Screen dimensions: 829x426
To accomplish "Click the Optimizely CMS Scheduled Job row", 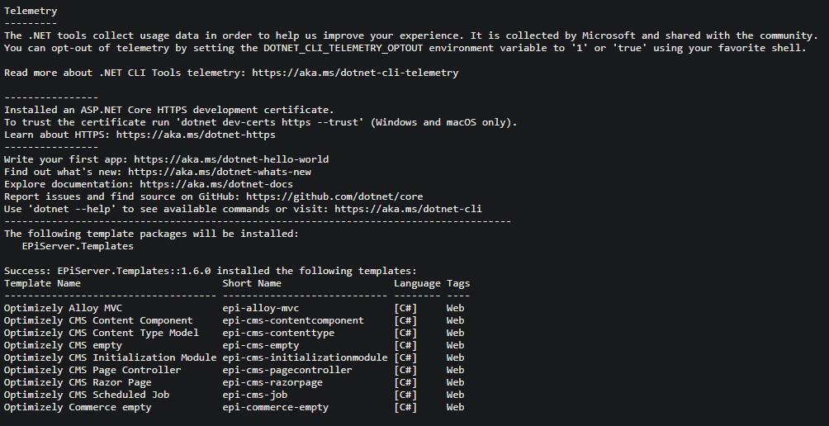I will [87, 395].
